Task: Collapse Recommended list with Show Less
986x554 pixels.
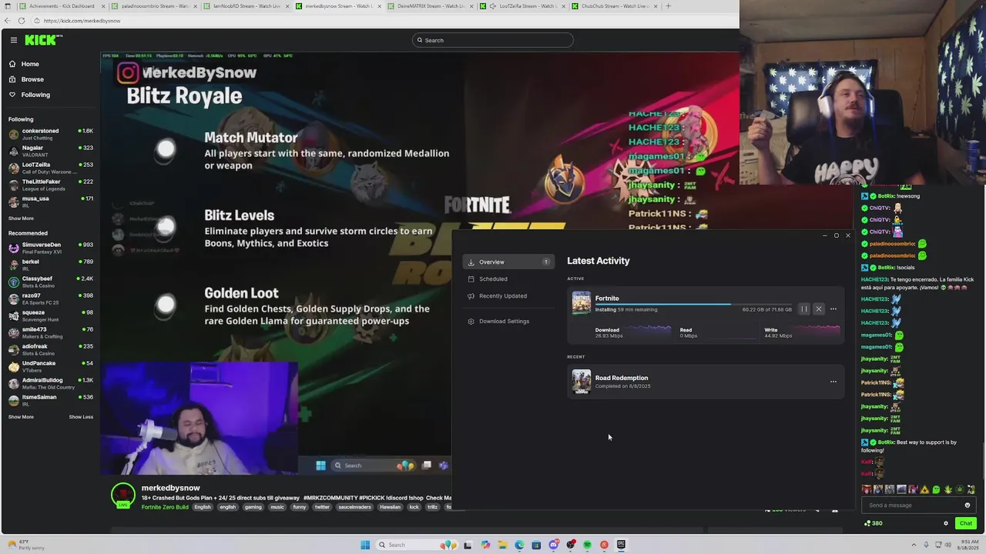Action: click(81, 417)
